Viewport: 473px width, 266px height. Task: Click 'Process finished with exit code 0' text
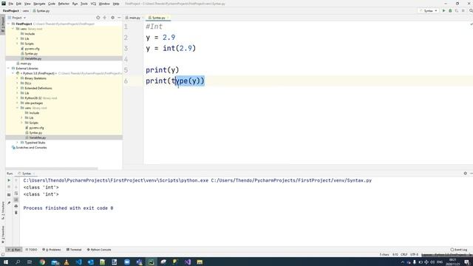[x=68, y=208]
